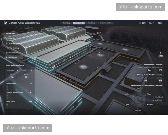Click the fish school radar chart

click(138, 100)
